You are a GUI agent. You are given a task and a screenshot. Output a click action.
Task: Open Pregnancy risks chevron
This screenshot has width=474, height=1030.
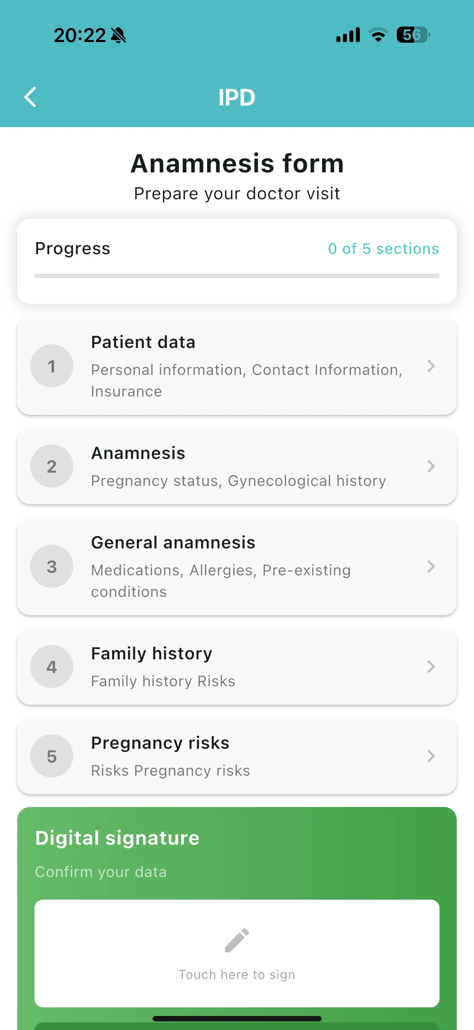pyautogui.click(x=431, y=756)
